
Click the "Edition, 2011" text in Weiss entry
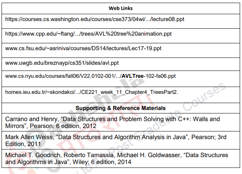pyautogui.click(x=23, y=144)
